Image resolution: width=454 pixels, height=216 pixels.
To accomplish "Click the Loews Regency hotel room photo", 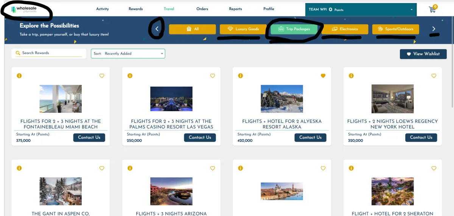I will click(x=392, y=99).
